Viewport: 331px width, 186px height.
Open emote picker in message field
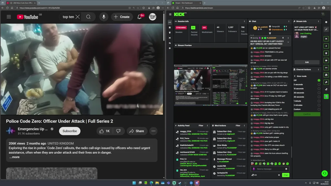tap(286, 169)
